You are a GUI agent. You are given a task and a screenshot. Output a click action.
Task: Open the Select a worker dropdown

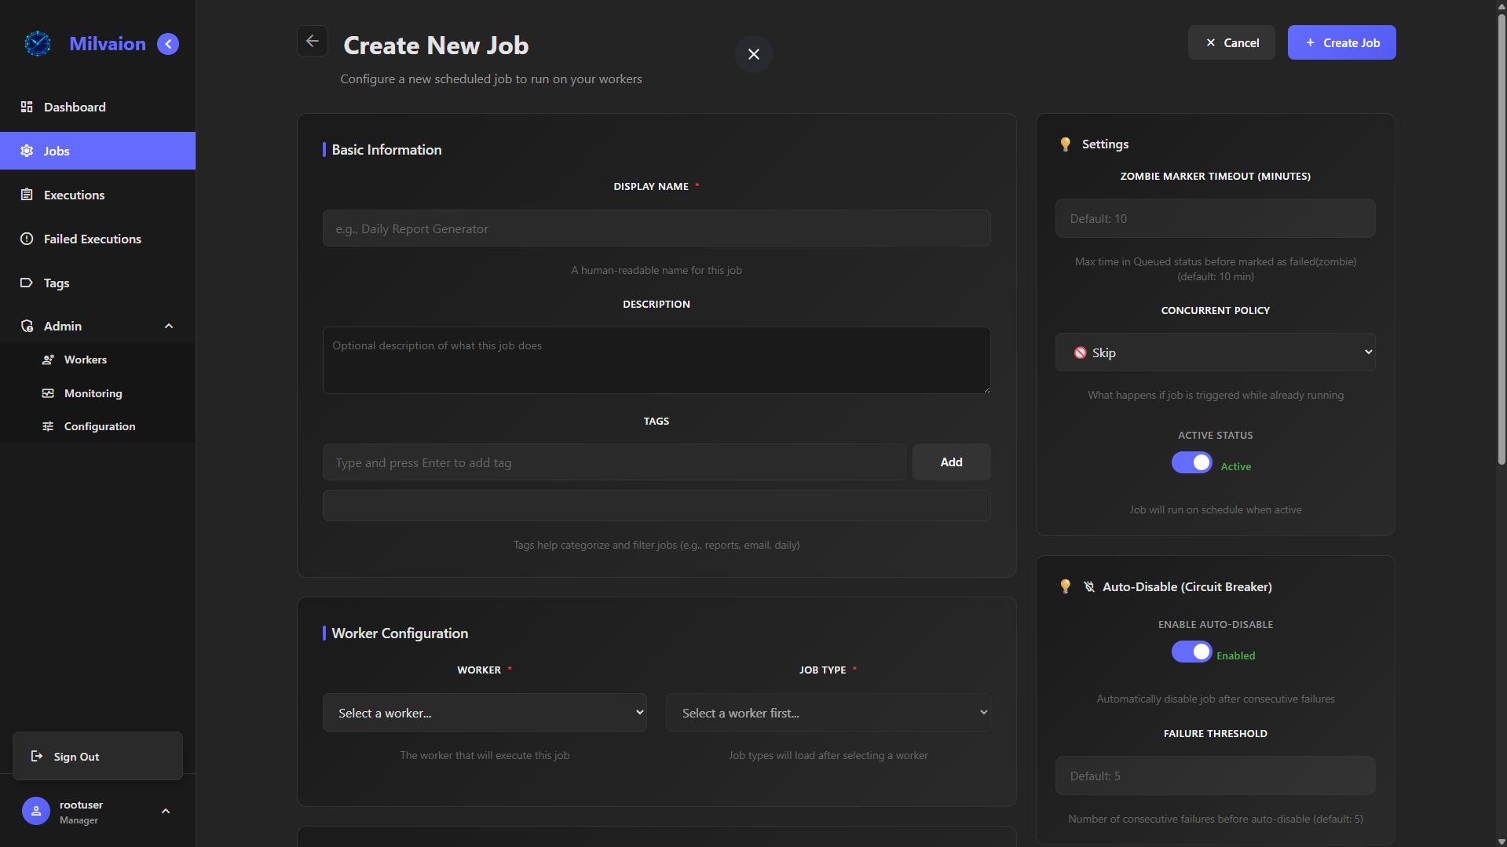click(x=485, y=712)
